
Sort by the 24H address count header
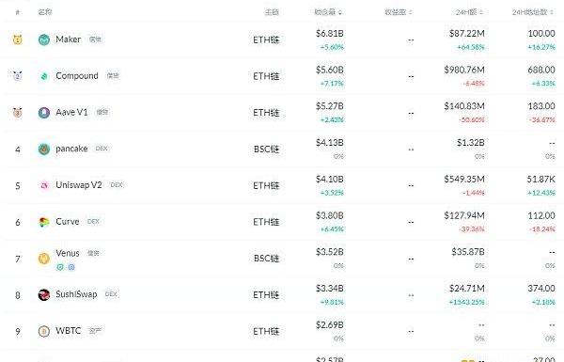[x=533, y=12]
